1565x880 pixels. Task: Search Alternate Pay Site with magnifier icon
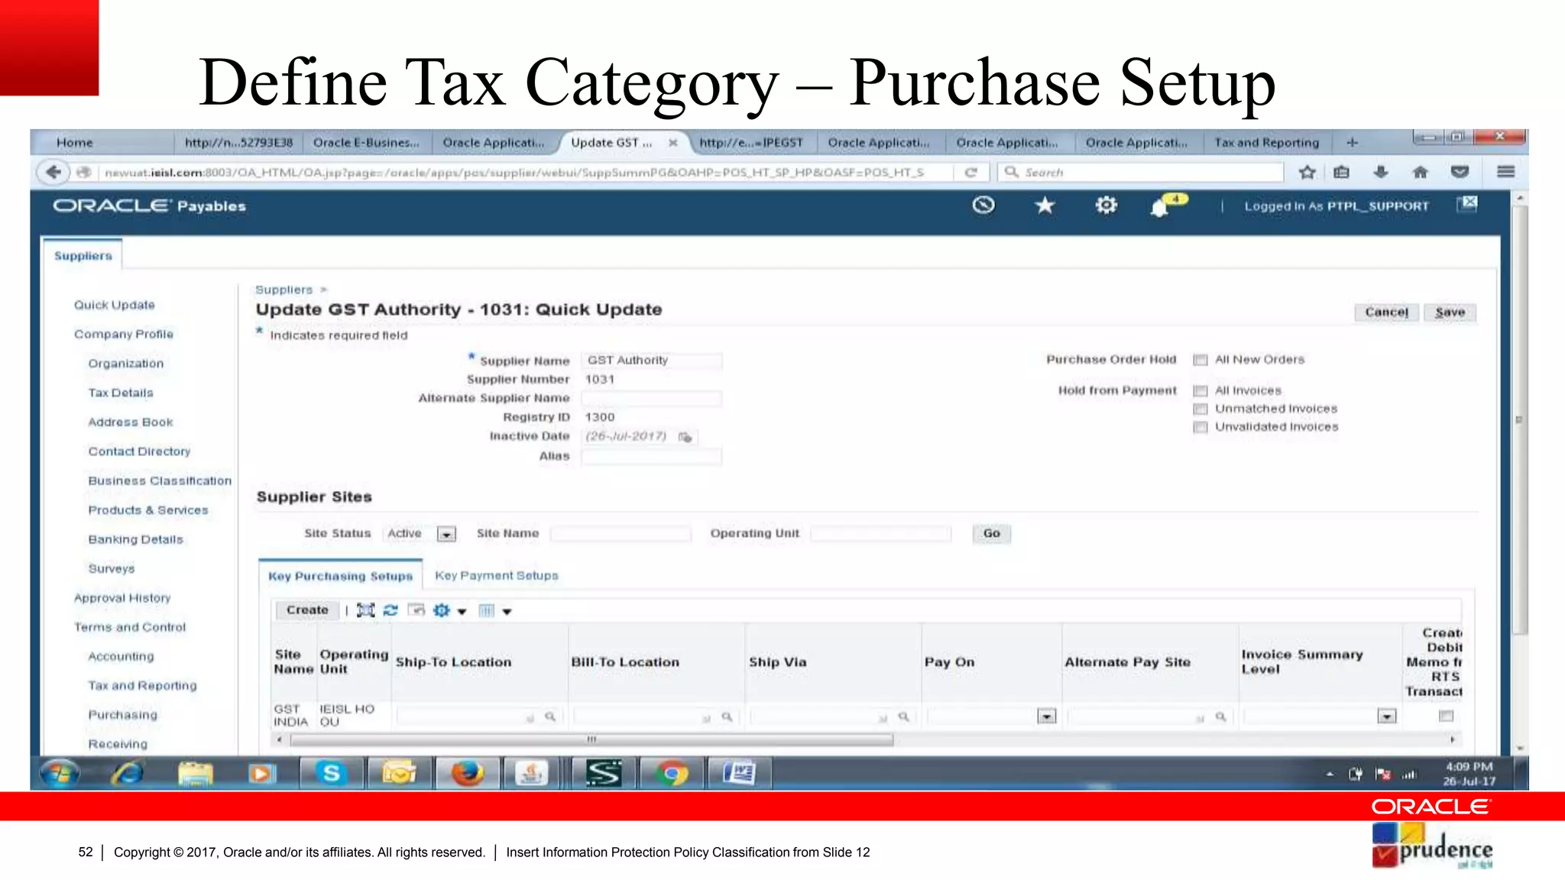tap(1220, 717)
